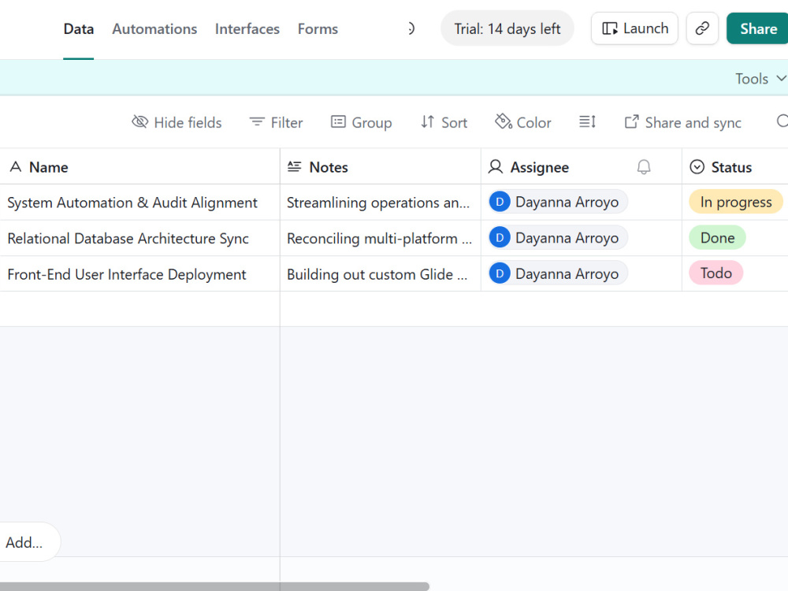
Task: Click the Trial: 14 days left badge
Action: click(507, 28)
